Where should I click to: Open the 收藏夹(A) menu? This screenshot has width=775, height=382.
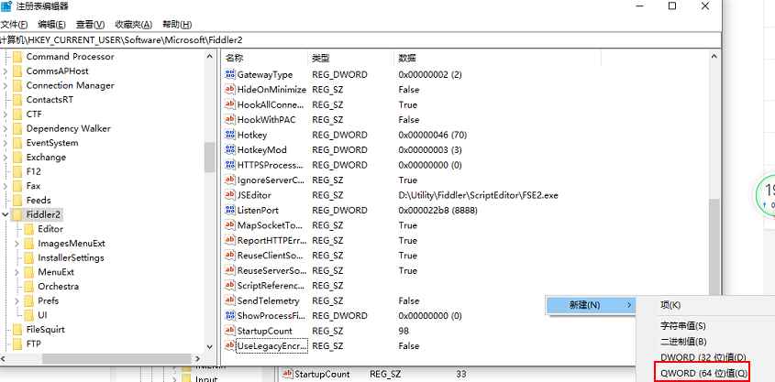[x=134, y=24]
